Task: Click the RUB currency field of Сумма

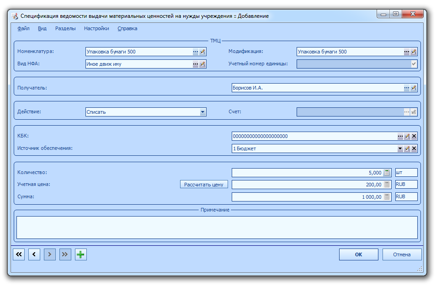Action: [406, 196]
